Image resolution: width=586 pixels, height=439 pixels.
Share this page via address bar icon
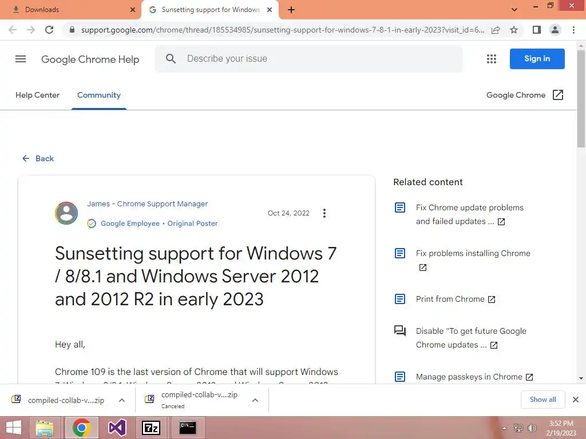pos(496,30)
